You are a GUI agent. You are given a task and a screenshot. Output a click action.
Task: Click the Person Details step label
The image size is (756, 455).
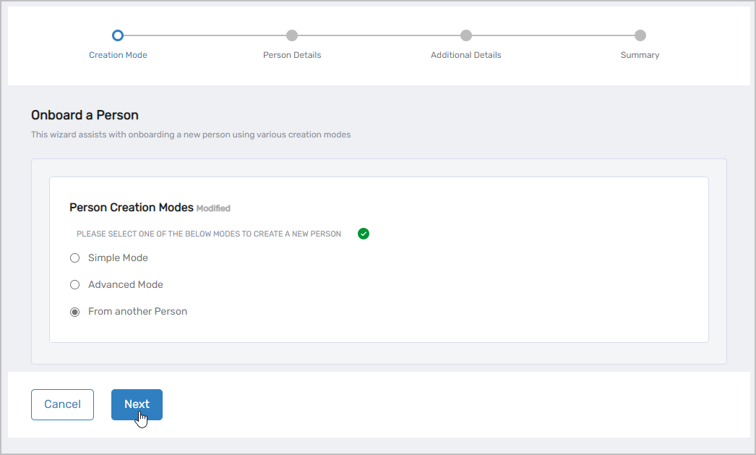292,54
